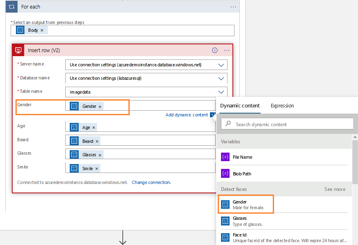Click the For each loop icon
Viewport: 358px width, 245px height.
pyautogui.click(x=11, y=7)
